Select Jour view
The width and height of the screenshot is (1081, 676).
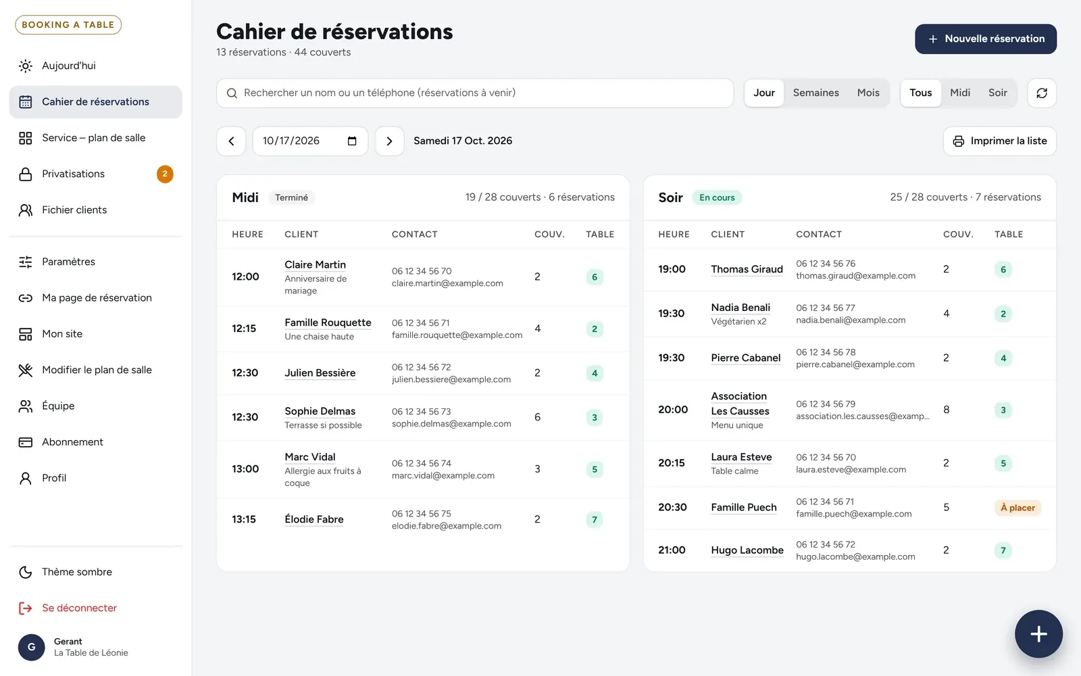coord(764,93)
